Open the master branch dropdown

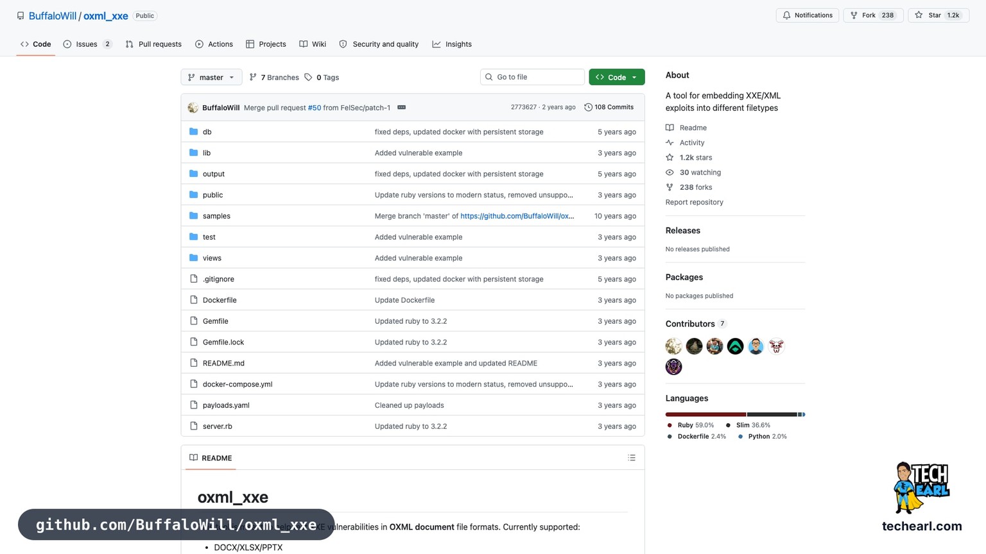pyautogui.click(x=212, y=78)
